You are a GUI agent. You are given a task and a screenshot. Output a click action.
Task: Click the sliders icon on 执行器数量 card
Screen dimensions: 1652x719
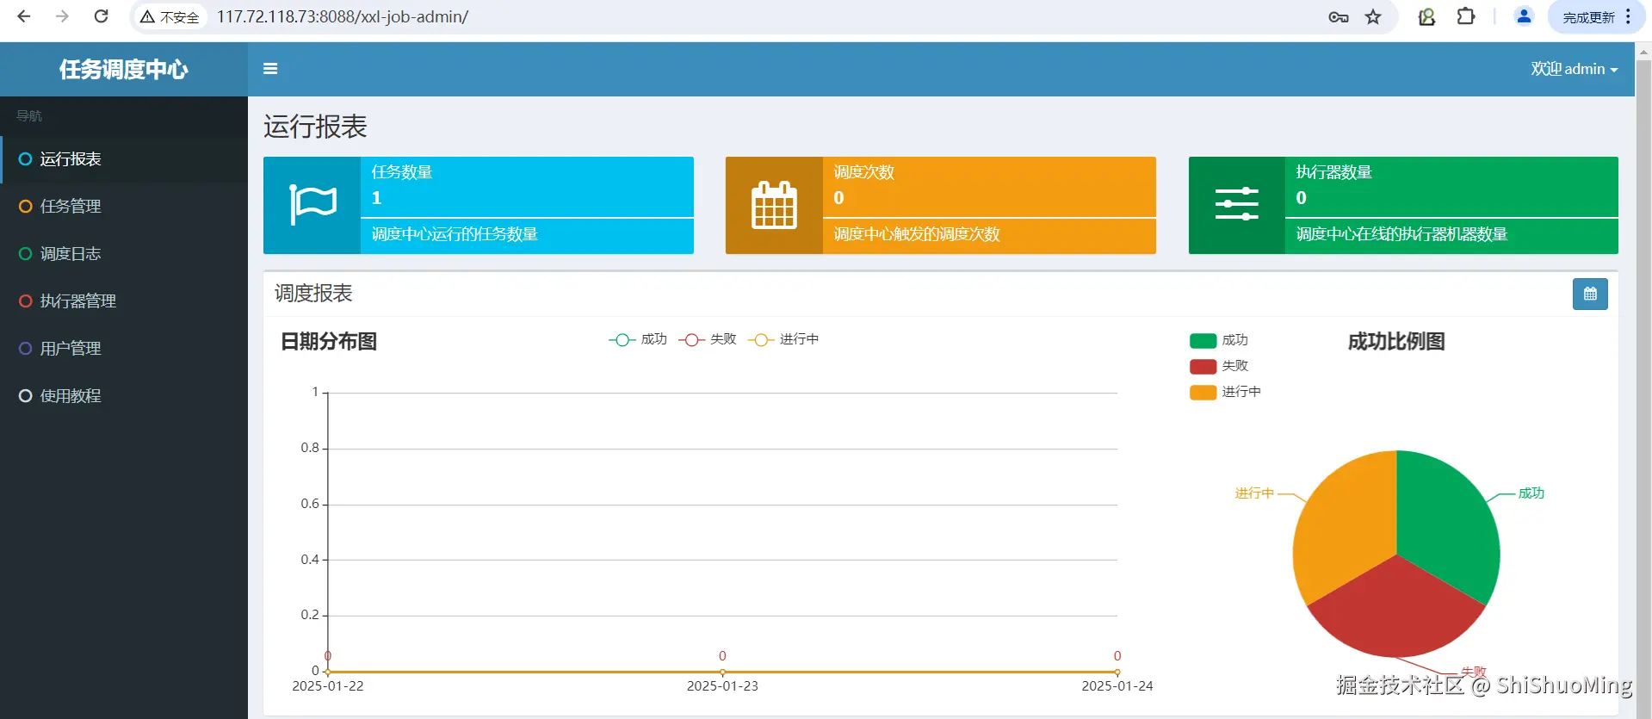[x=1236, y=204]
